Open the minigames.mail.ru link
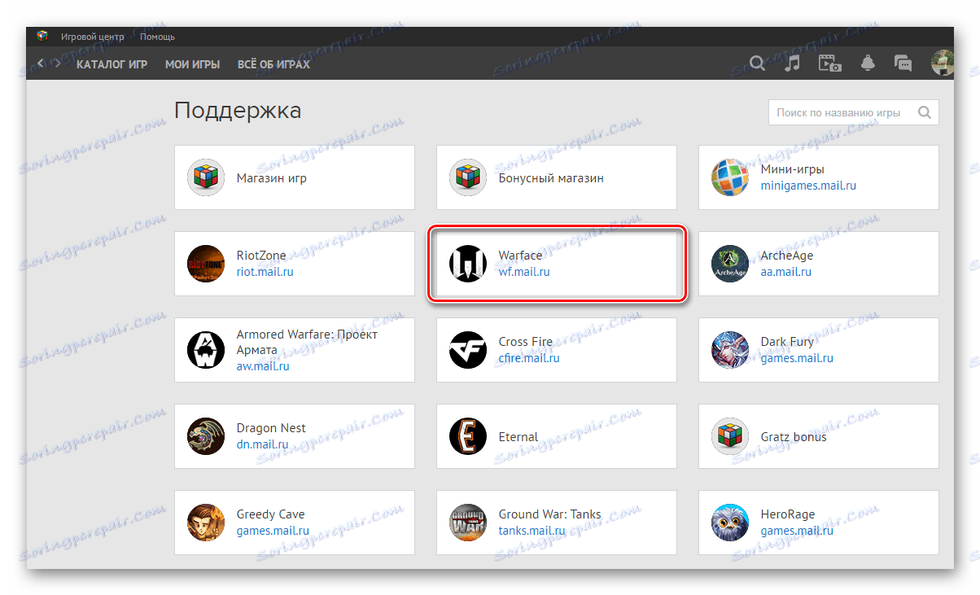 [808, 186]
